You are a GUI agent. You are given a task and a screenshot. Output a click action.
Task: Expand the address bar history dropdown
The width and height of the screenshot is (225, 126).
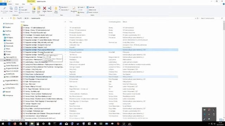[195, 18]
